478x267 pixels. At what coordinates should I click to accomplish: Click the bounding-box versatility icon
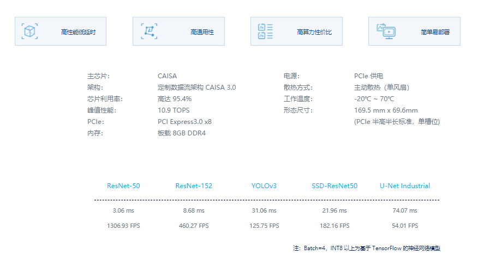pos(149,32)
